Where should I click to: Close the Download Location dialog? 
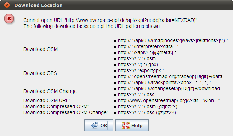(7, 5)
